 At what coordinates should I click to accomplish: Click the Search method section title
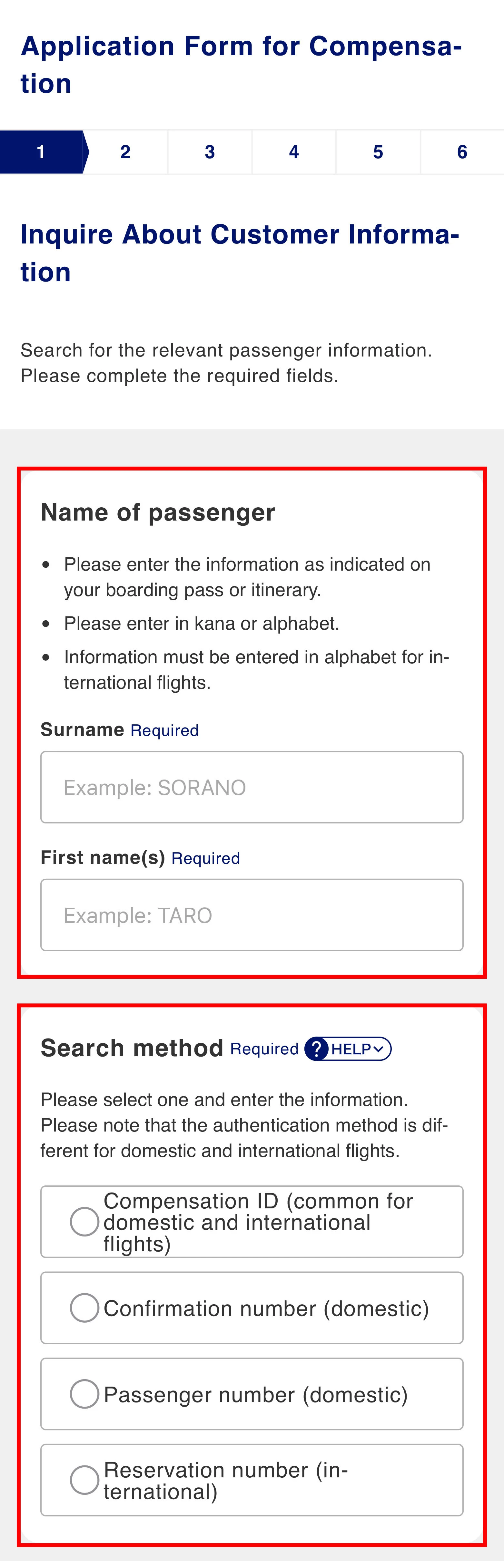[132, 1048]
